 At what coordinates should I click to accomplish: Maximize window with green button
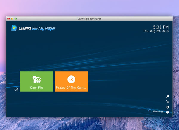16,19
